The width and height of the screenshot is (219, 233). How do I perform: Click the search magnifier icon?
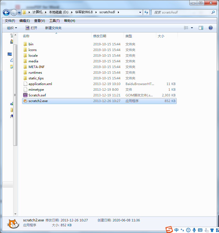tap(213, 12)
